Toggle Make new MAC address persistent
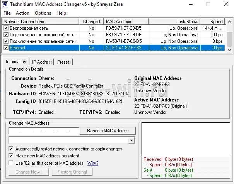Image resolution: width=234 pixels, height=184 pixels. (11, 156)
